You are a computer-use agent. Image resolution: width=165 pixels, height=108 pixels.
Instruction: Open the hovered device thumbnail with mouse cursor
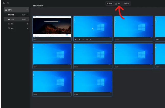click(x=93, y=27)
